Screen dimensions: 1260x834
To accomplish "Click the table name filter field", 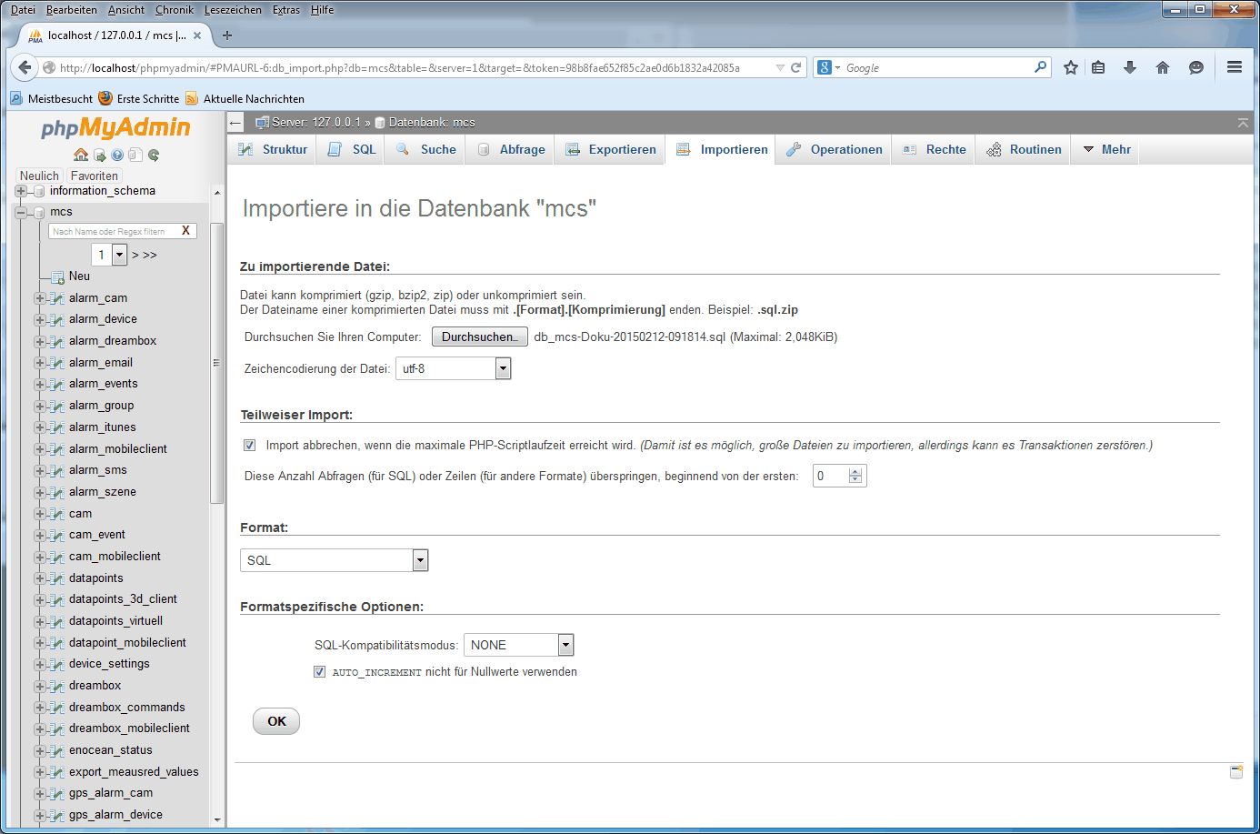I will tap(113, 231).
